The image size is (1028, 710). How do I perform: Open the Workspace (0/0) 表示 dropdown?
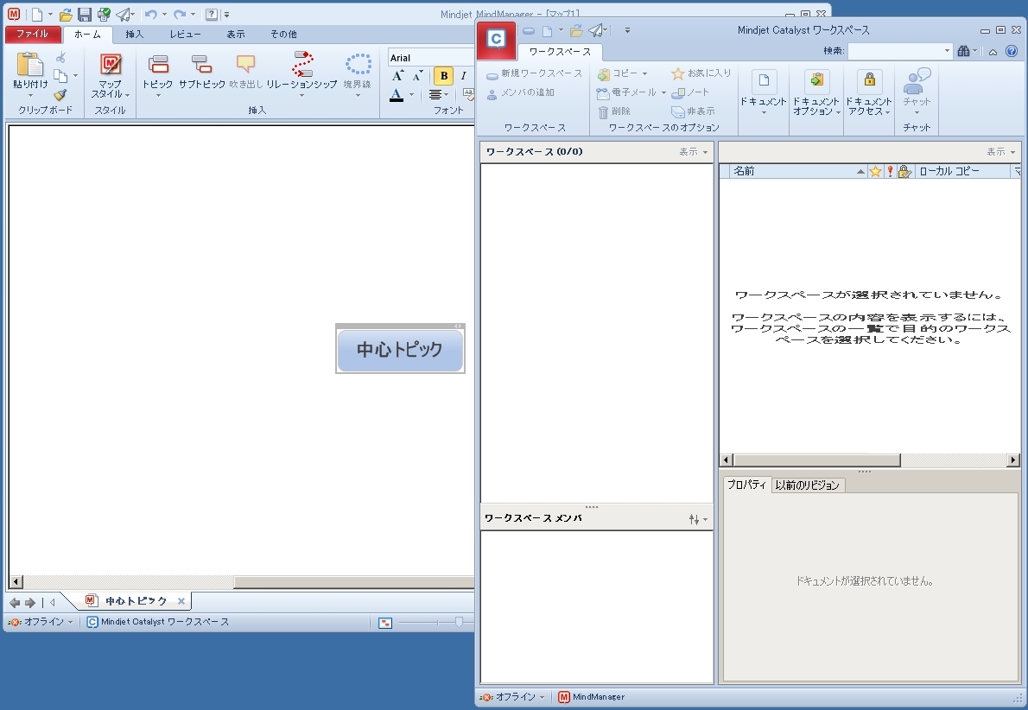(x=694, y=152)
